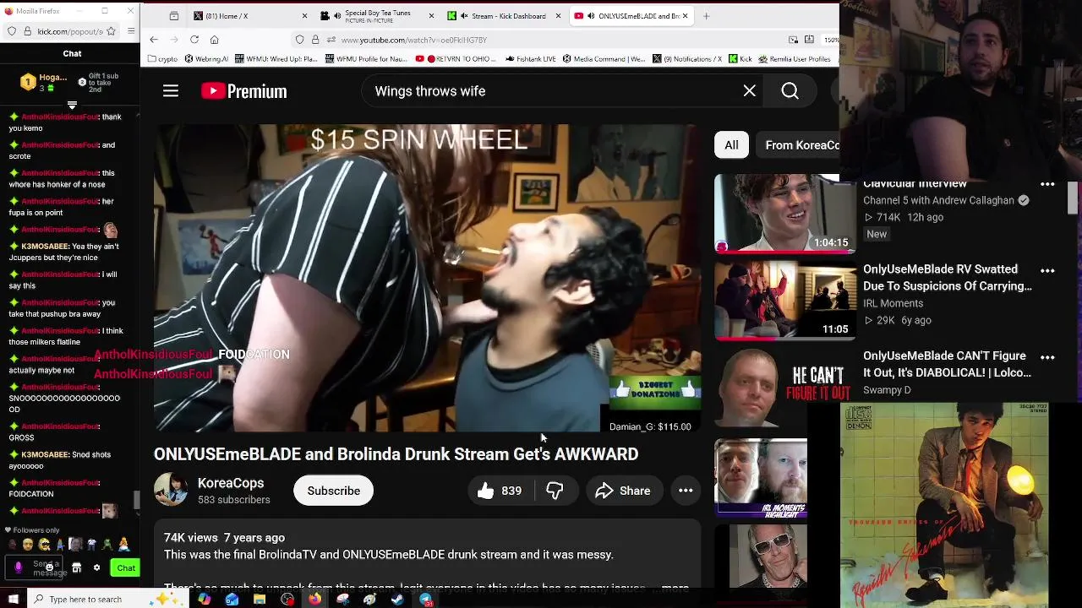This screenshot has width=1082, height=608.
Task: Open the Clavicular Interview video thumbnail
Action: tap(784, 214)
